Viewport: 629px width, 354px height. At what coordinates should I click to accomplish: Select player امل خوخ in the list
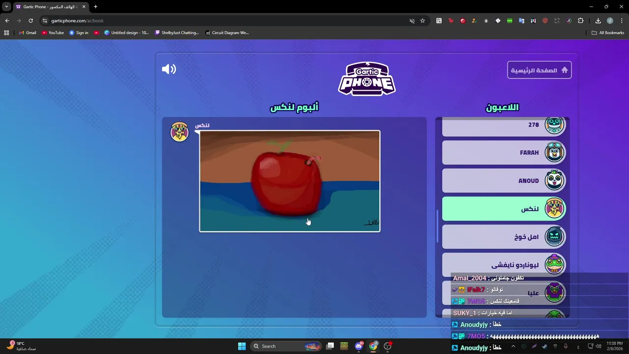click(504, 237)
